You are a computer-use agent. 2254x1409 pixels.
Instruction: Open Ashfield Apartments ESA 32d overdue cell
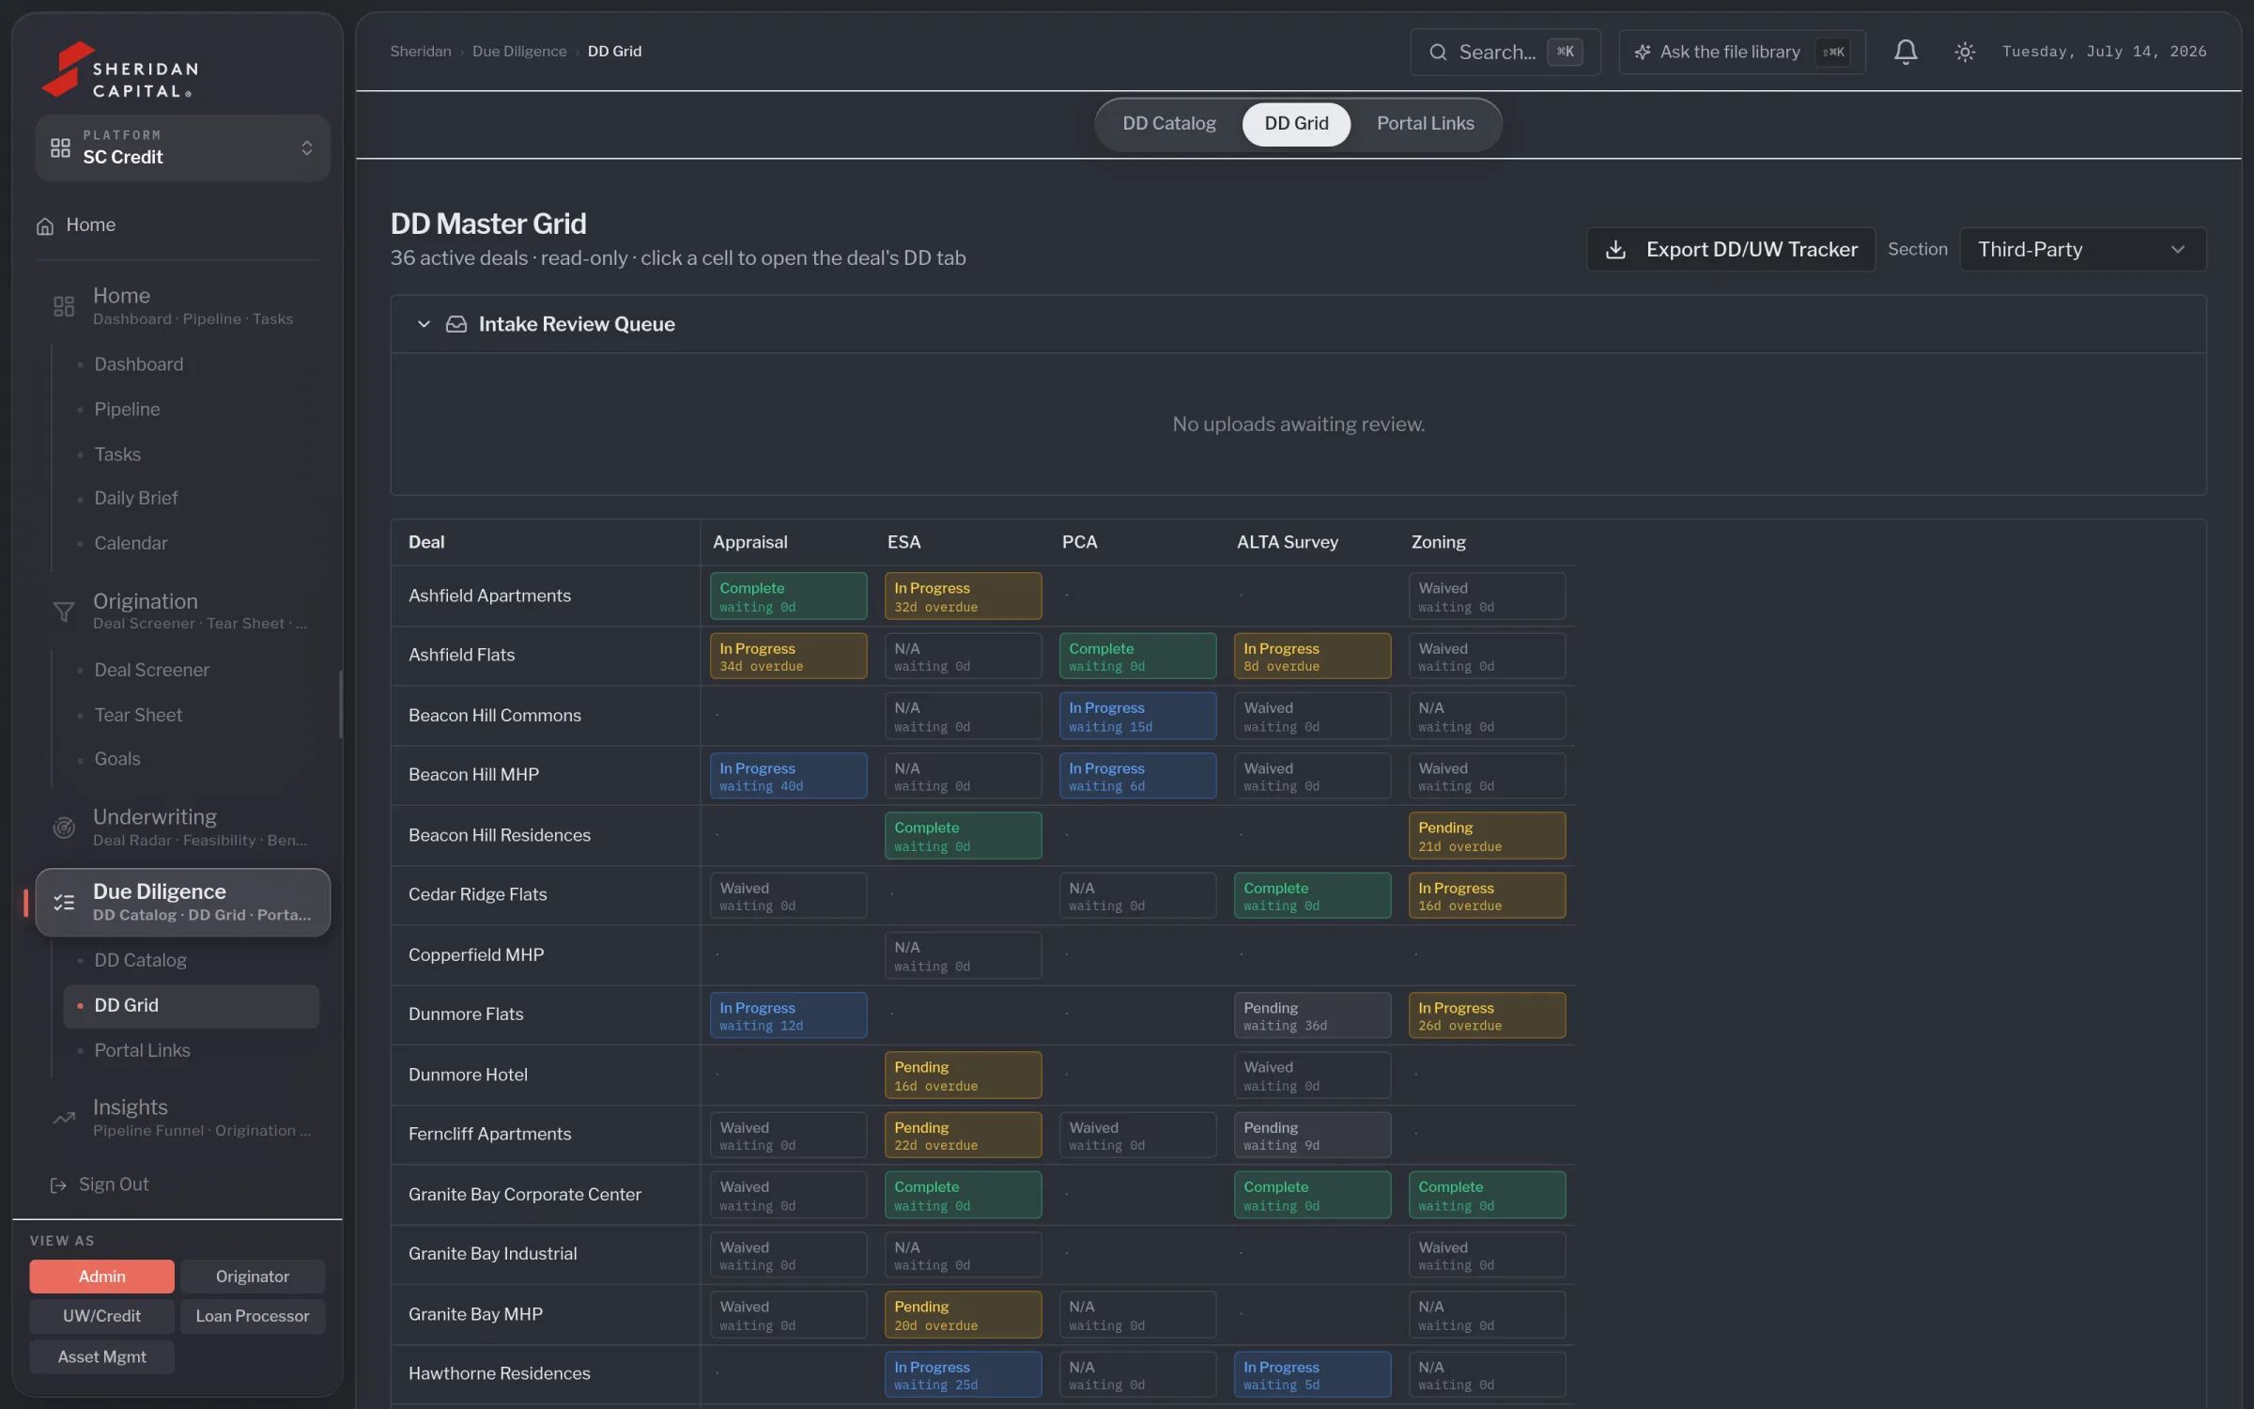963,596
